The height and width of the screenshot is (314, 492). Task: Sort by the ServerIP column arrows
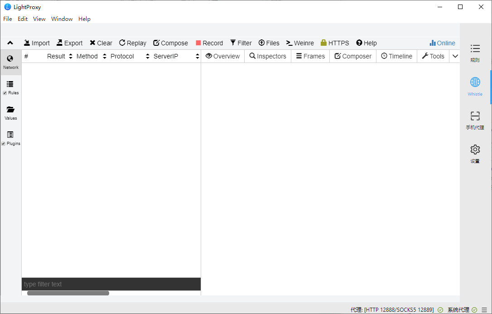point(198,56)
